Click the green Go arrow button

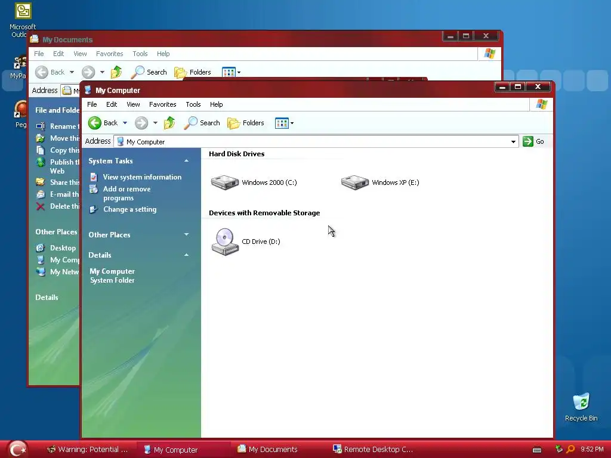pos(528,141)
